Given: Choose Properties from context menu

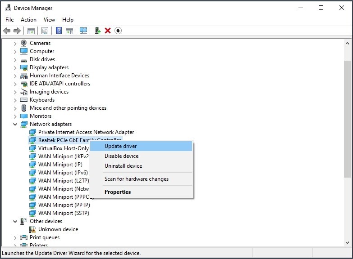Looking at the screenshot, I should 141,192.
